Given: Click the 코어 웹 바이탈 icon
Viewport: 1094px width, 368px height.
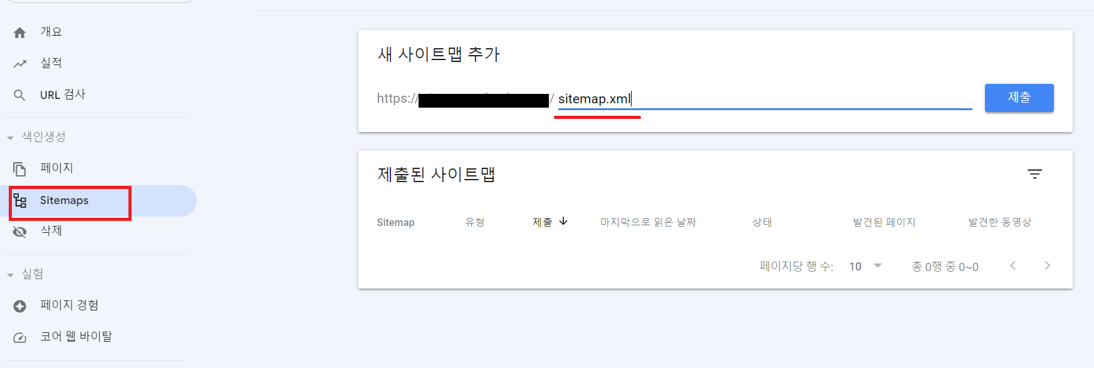Looking at the screenshot, I should [19, 337].
